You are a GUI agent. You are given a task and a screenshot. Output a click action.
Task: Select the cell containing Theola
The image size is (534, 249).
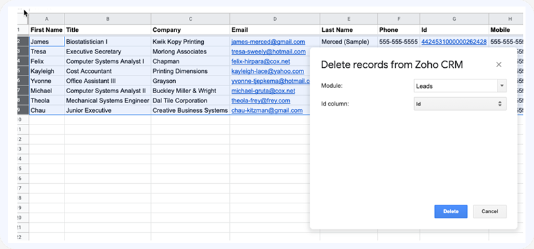click(47, 100)
